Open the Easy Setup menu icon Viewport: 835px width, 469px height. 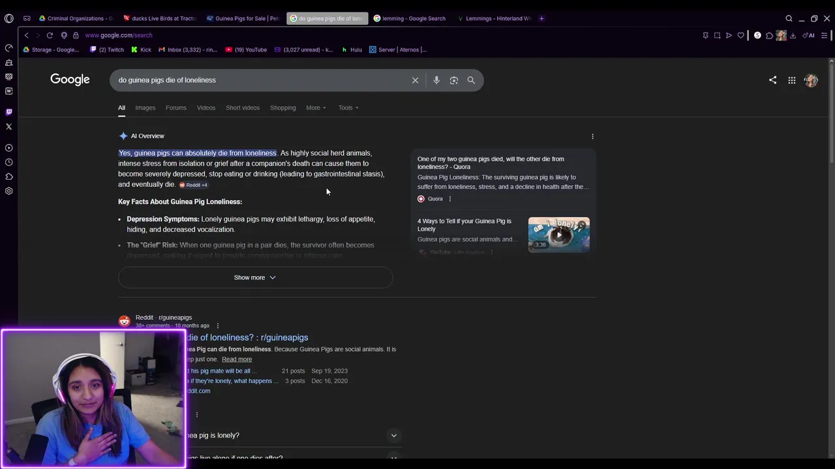(x=825, y=35)
